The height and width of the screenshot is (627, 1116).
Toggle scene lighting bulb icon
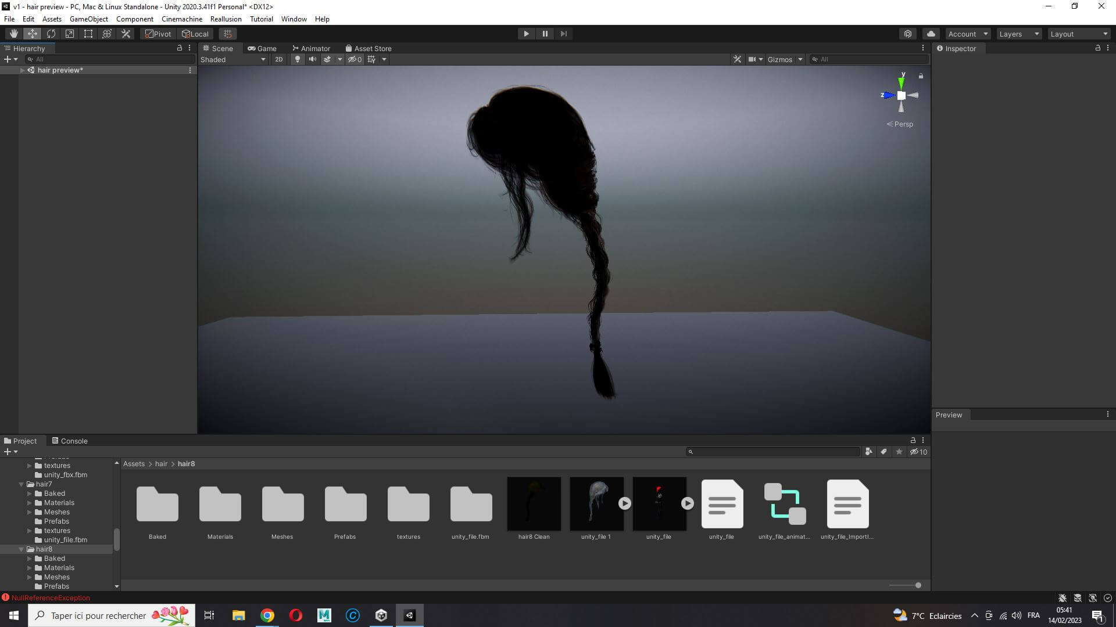[298, 59]
